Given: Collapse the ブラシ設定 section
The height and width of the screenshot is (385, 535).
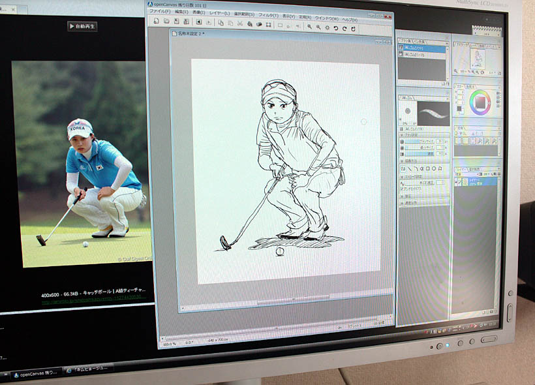Looking at the screenshot, I should tap(402, 135).
